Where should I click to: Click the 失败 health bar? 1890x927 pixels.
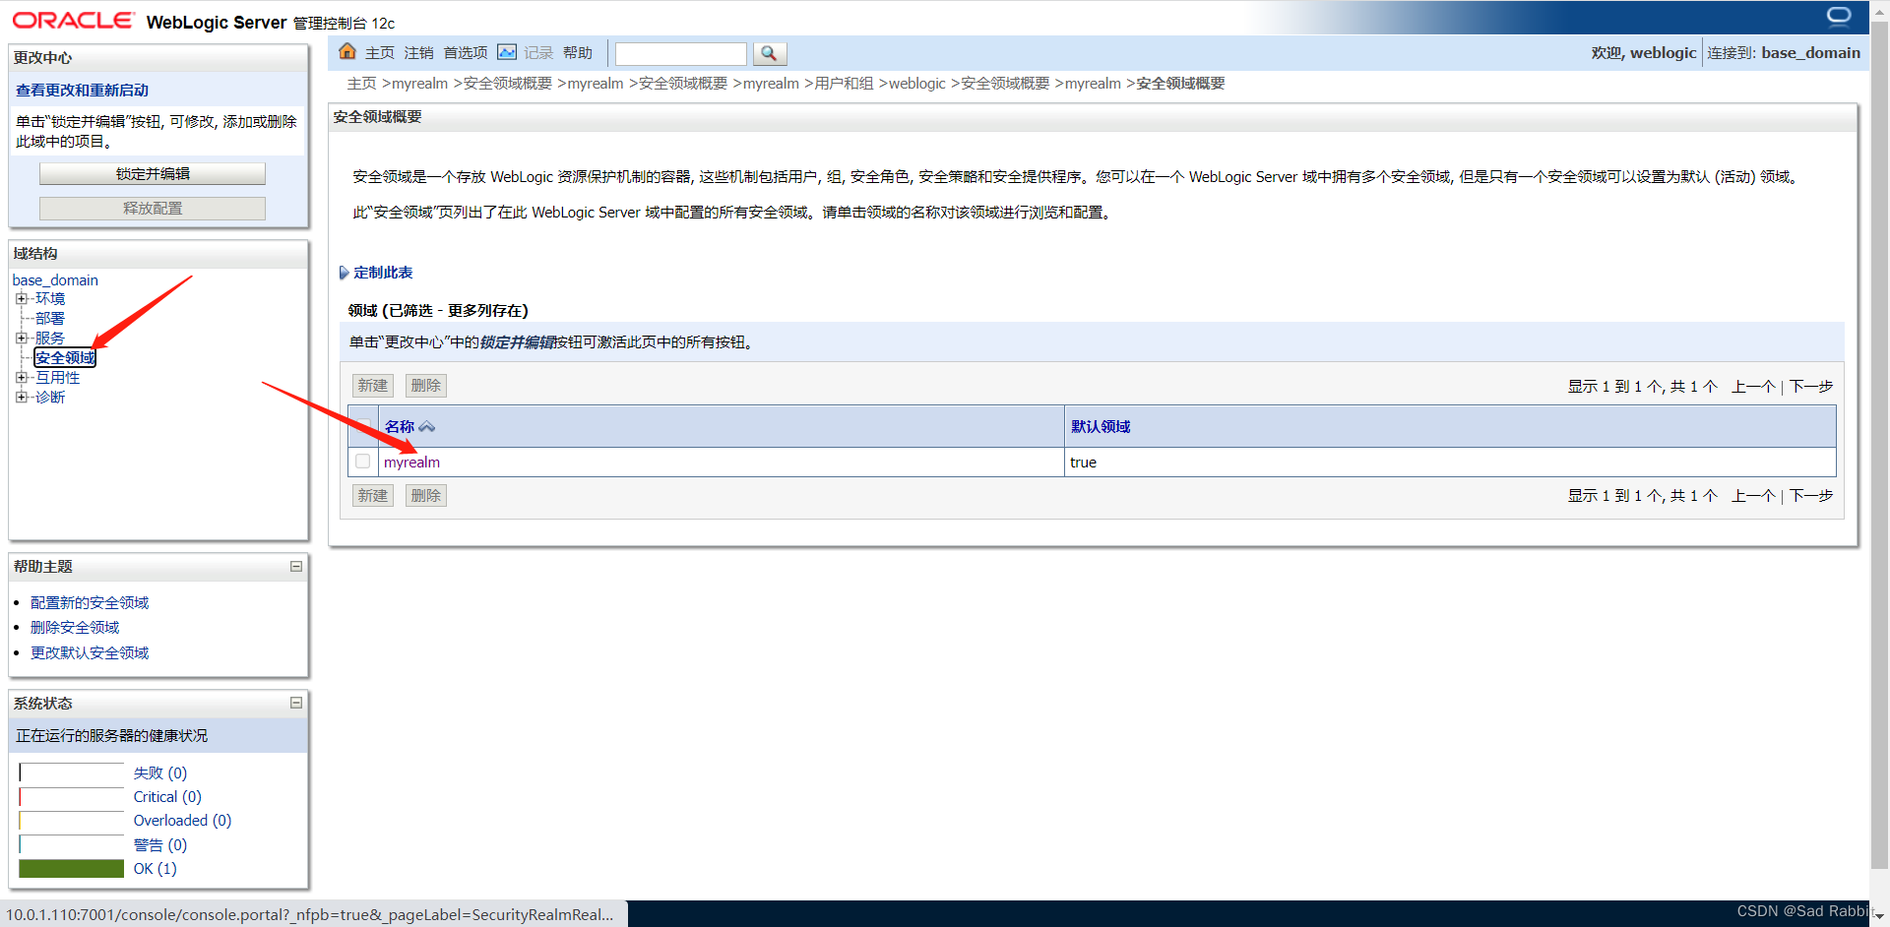[71, 773]
